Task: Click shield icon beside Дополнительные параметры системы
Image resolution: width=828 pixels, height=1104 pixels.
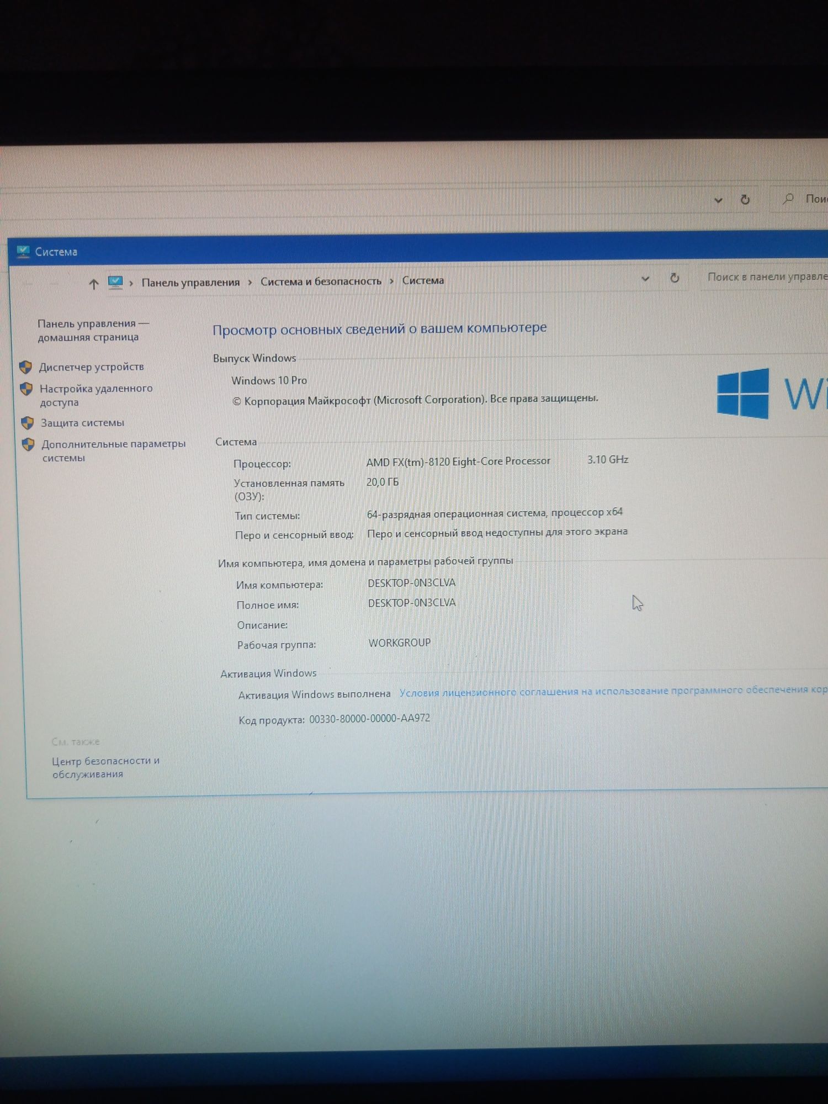Action: 28,444
